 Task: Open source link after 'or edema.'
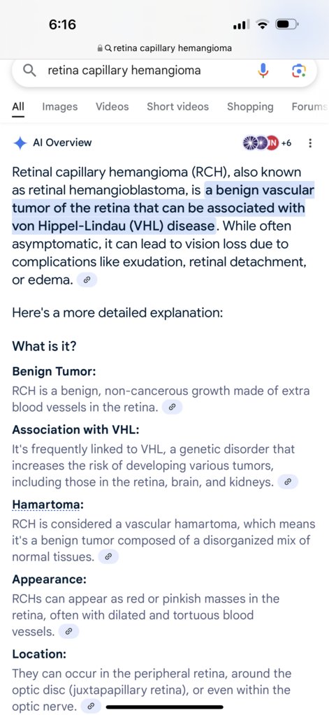87,280
